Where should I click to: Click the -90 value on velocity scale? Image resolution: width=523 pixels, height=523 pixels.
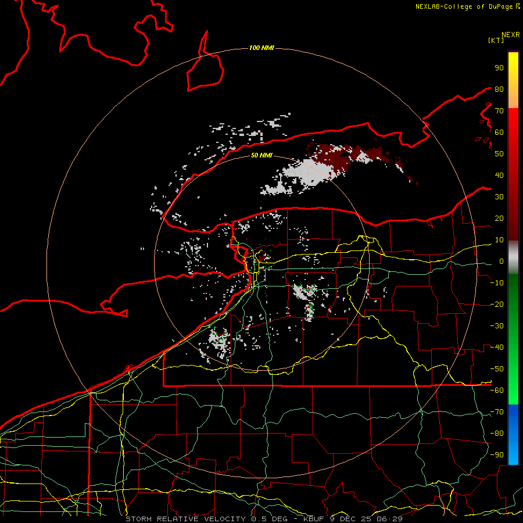coord(497,454)
